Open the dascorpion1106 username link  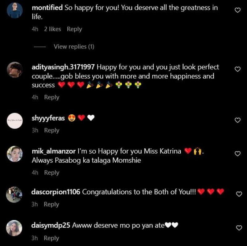click(56, 192)
